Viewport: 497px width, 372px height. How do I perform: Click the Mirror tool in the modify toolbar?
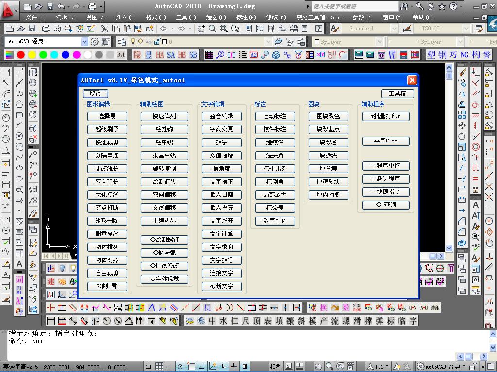coord(462,93)
